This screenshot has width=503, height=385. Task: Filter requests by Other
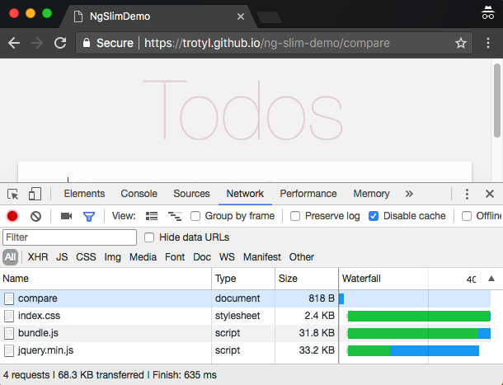click(302, 257)
